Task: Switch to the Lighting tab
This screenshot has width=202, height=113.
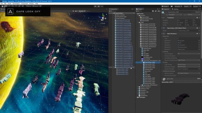Action: tap(175, 9)
